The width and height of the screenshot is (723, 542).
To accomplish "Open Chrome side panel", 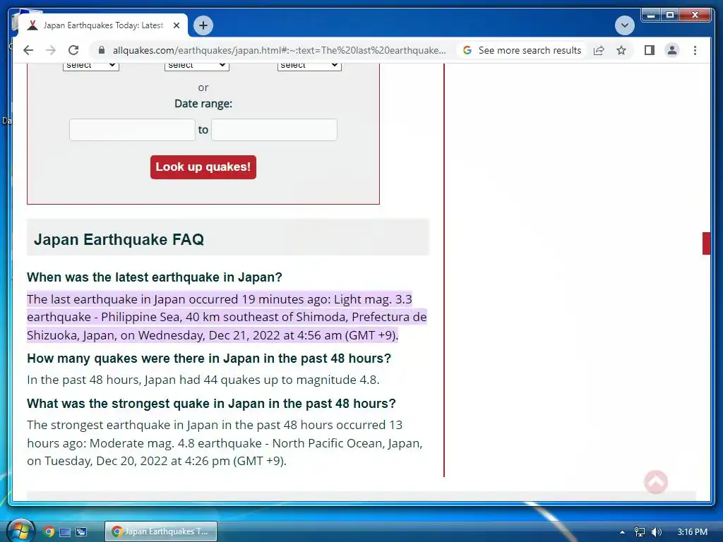I will 650,50.
